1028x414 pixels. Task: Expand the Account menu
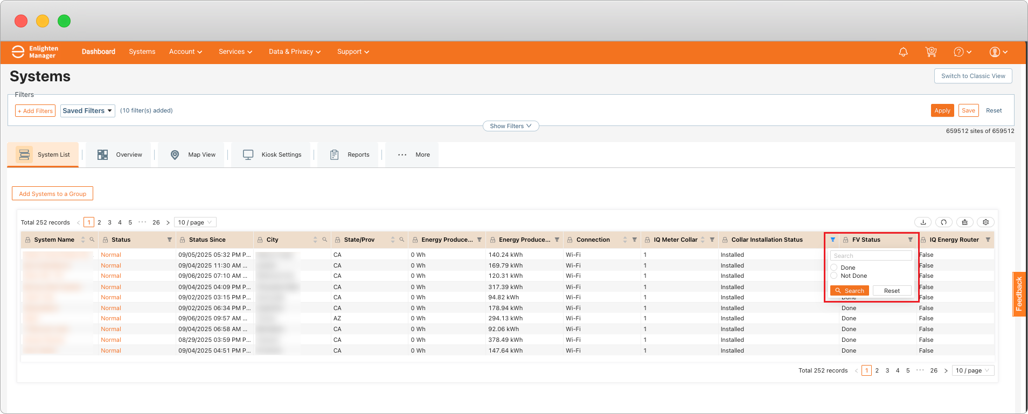click(185, 52)
